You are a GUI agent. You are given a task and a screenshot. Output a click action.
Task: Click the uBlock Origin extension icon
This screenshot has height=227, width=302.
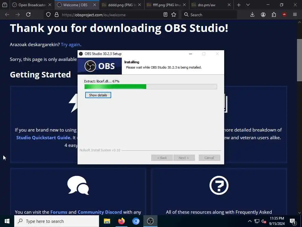(x=284, y=14)
